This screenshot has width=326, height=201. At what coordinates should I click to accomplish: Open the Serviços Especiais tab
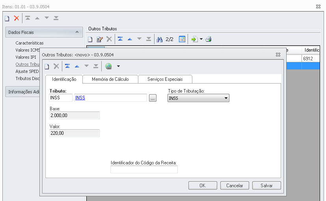pyautogui.click(x=165, y=79)
